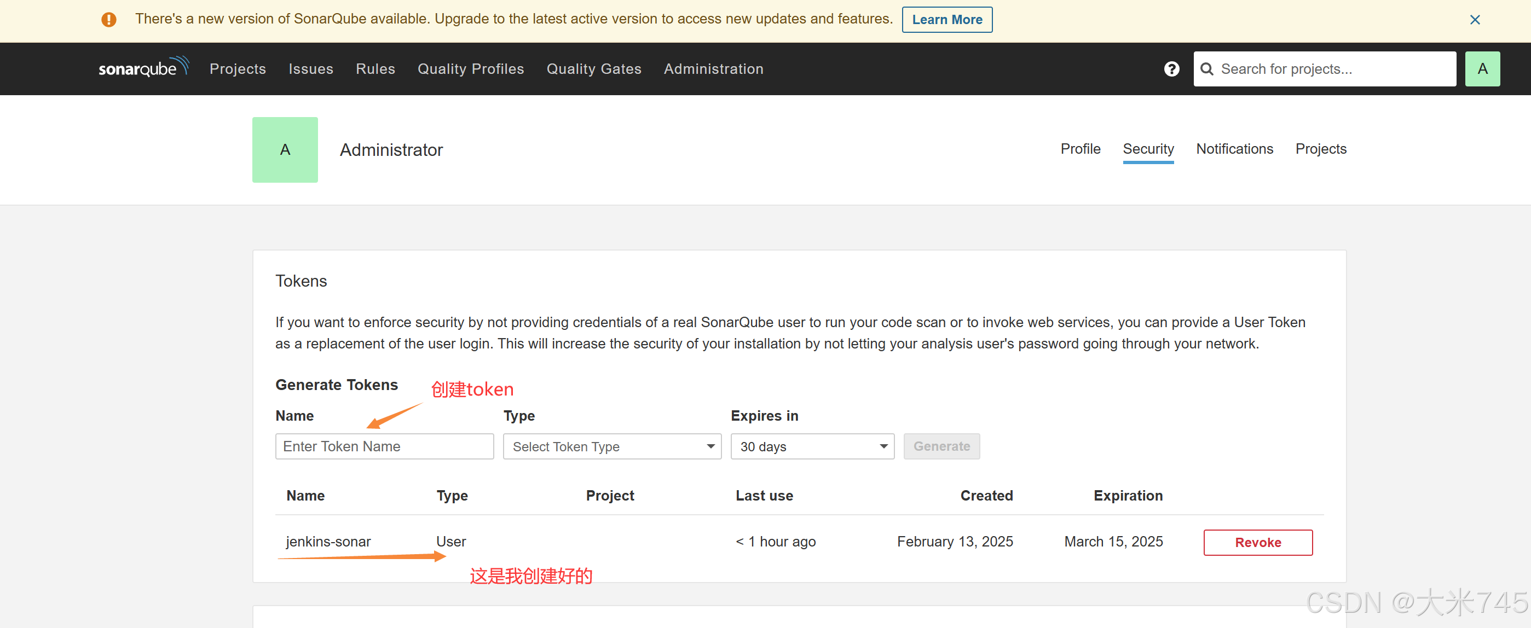This screenshot has width=1531, height=628.
Task: Open the user avatar menu in navbar
Action: click(x=1482, y=69)
